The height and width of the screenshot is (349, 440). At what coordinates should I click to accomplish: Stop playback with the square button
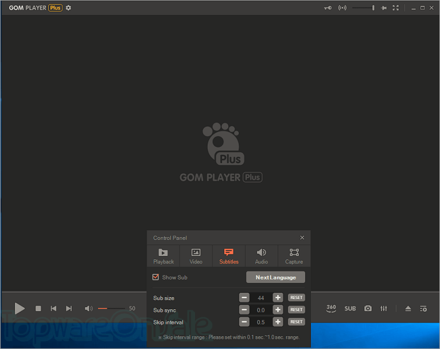(38, 309)
